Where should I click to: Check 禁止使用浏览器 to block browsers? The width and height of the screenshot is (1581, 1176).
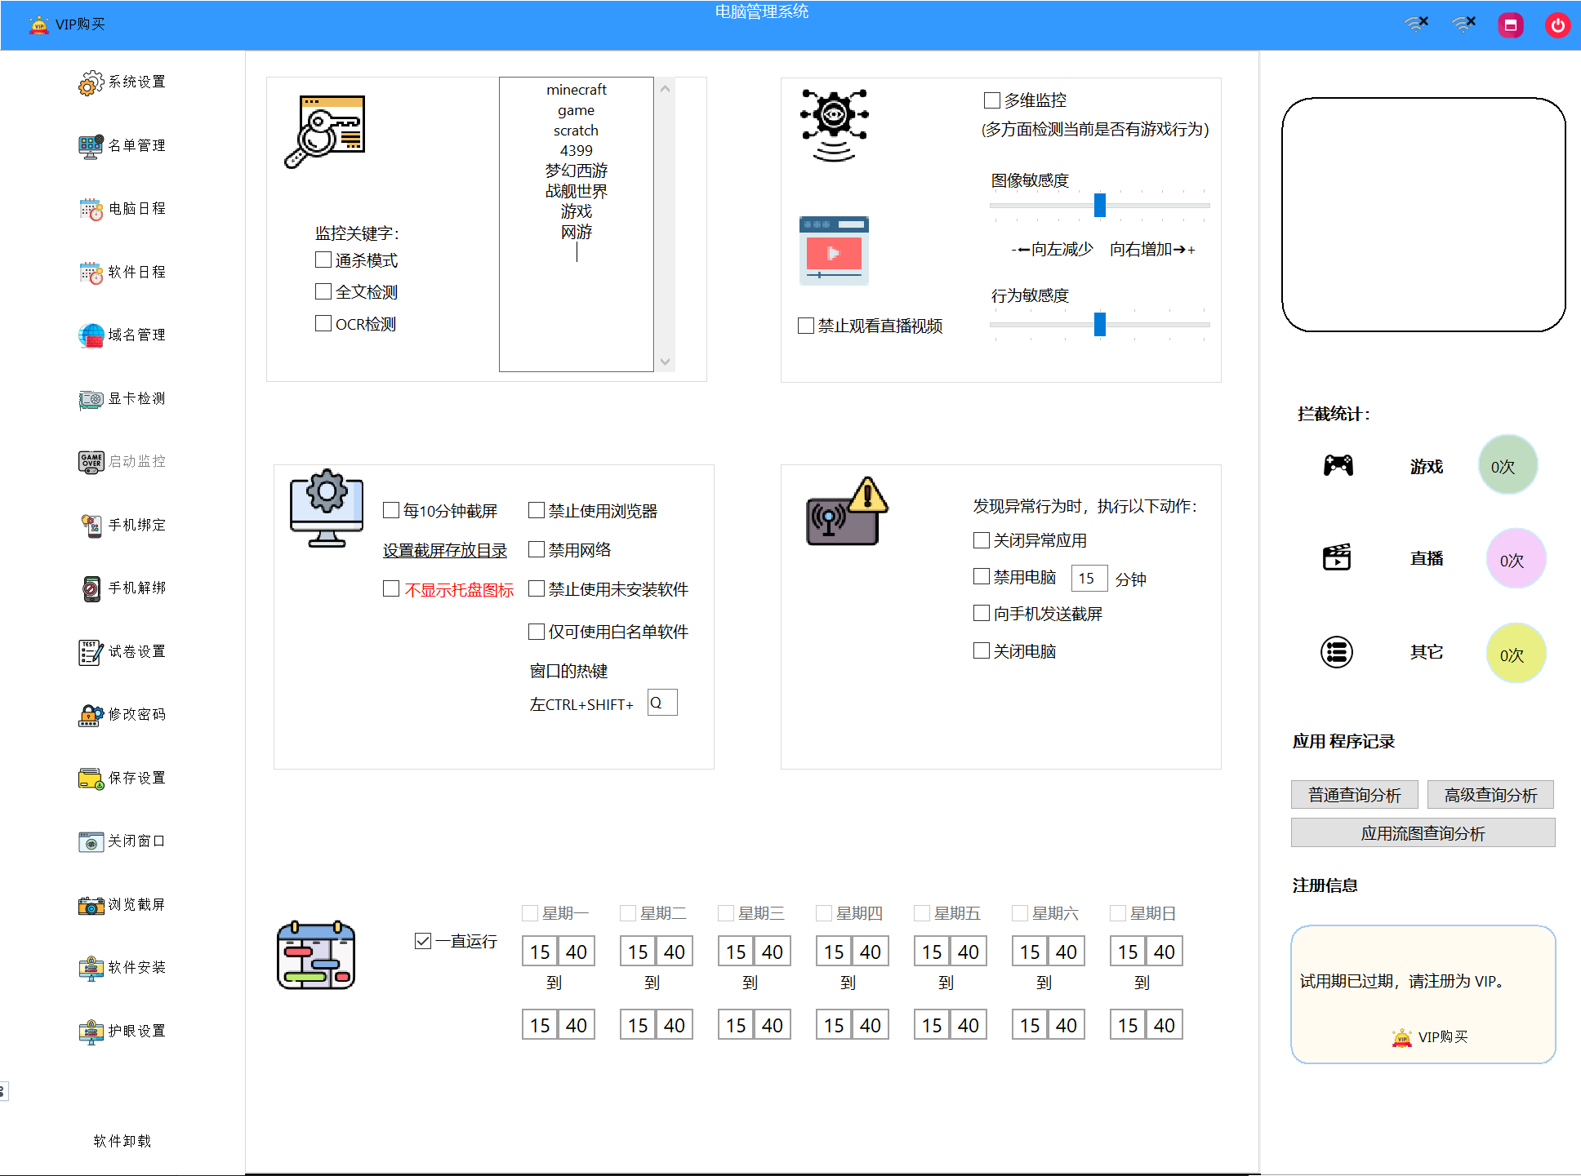click(x=537, y=510)
